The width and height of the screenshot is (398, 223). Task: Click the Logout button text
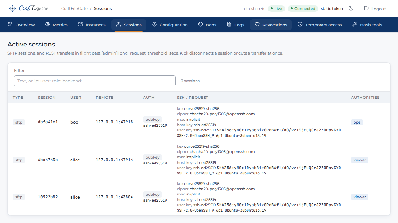pos(378,9)
